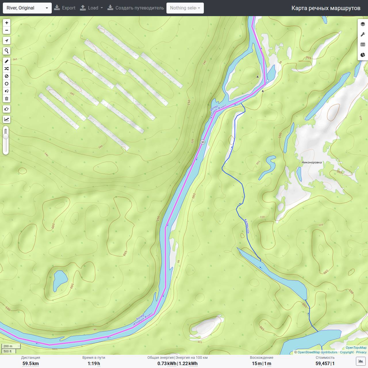This screenshot has height=368, width=368.
Task: Delete route with trash icon
Action: 7,99
